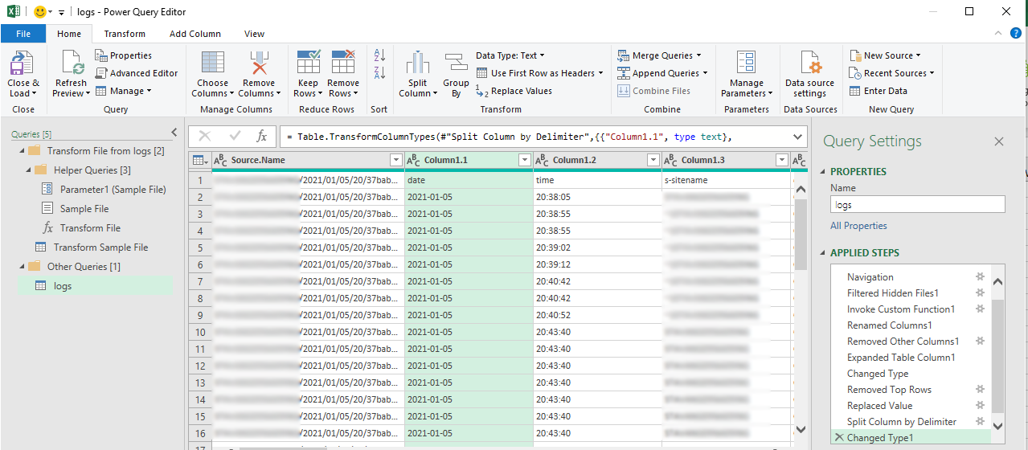Select the Home tab
Viewport: 1028px width, 450px height.
click(69, 34)
